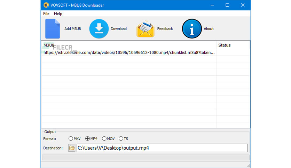Maximize the M3U8 Downloader window
The height and width of the screenshot is (168, 291).
point(227,5)
